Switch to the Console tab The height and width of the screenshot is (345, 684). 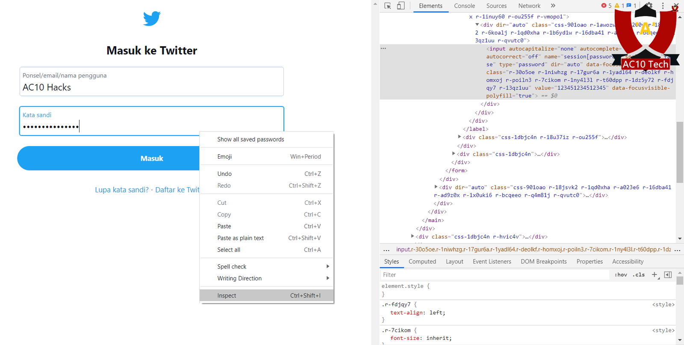point(464,6)
